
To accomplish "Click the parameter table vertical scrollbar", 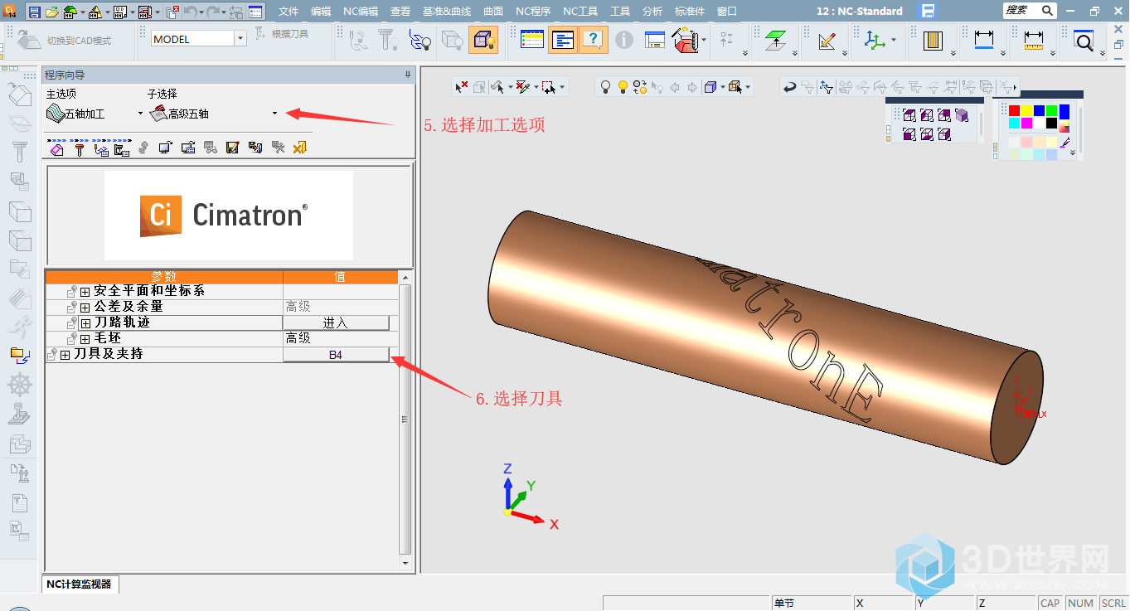I will [405, 419].
